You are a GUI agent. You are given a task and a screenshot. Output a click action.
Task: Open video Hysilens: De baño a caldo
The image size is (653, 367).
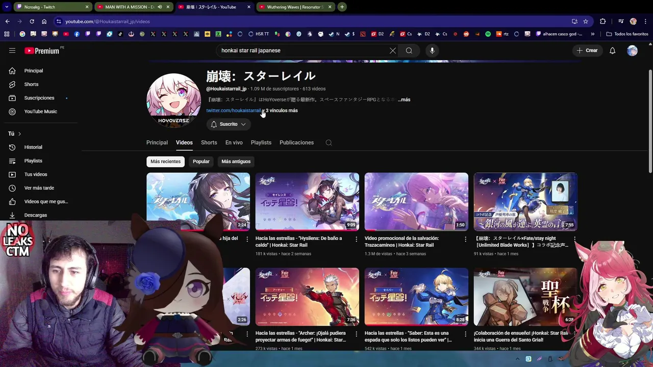pyautogui.click(x=299, y=242)
